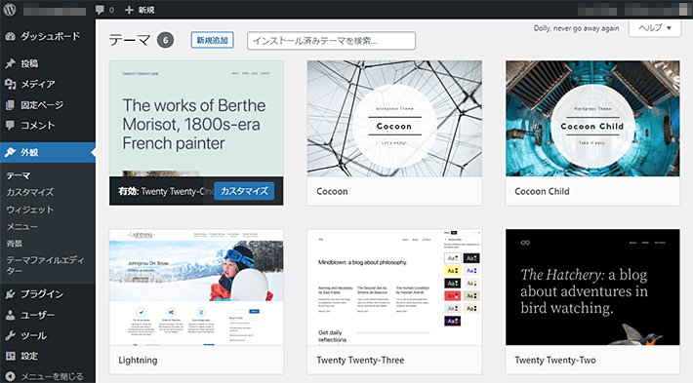
Task: Click the ツール wrench icon
Action: (x=10, y=335)
